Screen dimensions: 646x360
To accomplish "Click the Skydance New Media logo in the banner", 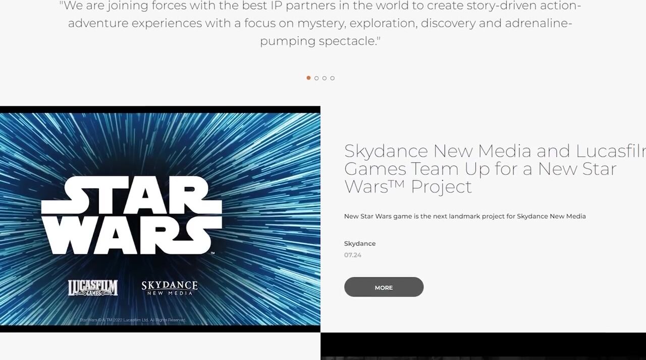I will click(x=170, y=288).
